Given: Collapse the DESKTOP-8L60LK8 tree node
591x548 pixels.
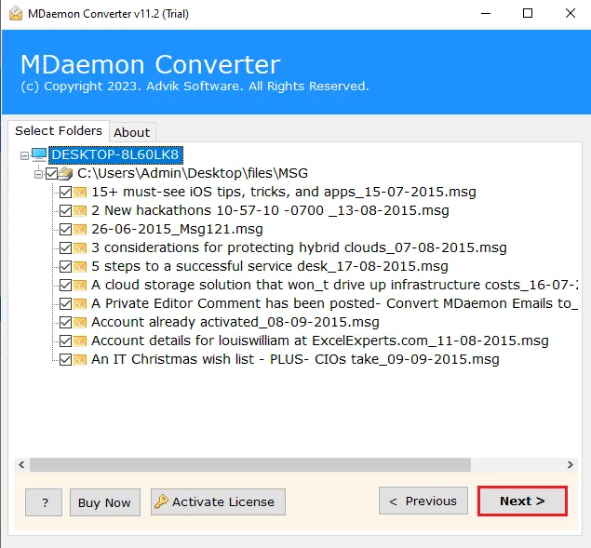Looking at the screenshot, I should click(x=24, y=155).
